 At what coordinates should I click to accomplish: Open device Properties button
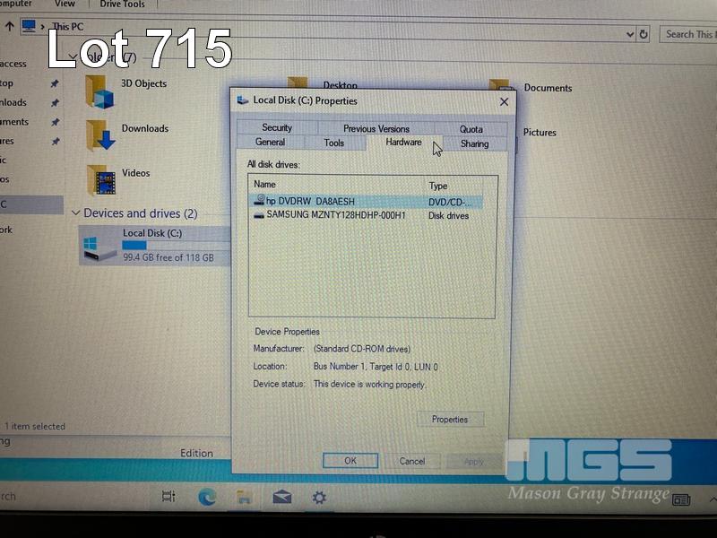(x=450, y=419)
